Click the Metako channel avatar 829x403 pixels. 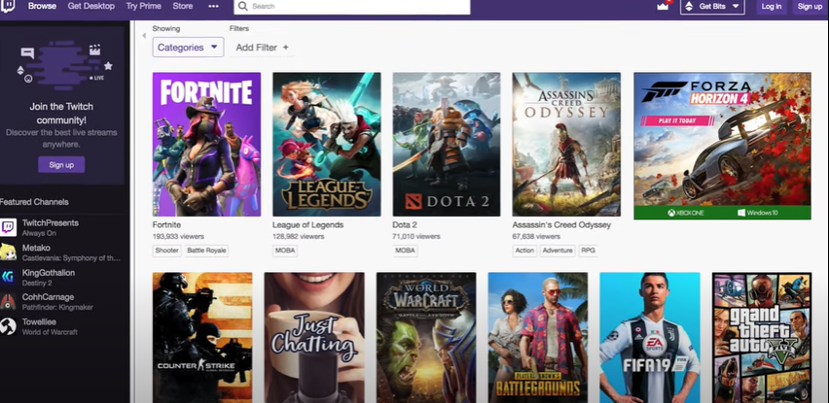(x=8, y=252)
